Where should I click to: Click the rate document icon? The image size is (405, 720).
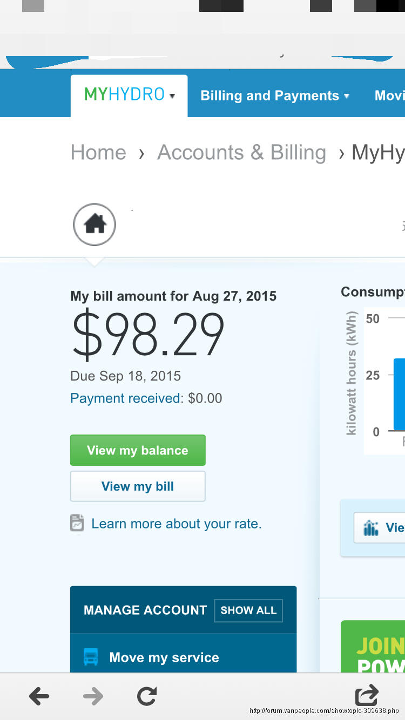pyautogui.click(x=77, y=524)
